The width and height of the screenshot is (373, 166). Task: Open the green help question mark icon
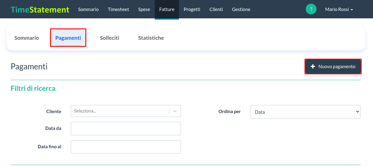click(311, 9)
